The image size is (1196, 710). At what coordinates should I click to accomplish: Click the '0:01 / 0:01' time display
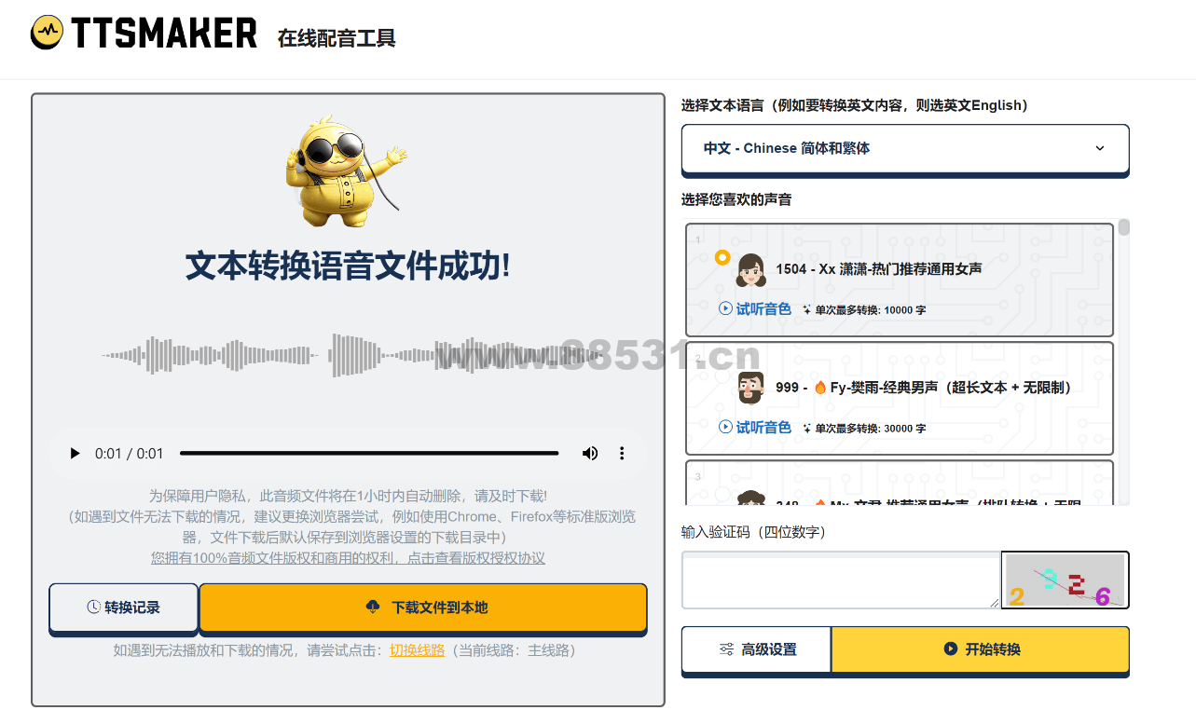pyautogui.click(x=129, y=454)
